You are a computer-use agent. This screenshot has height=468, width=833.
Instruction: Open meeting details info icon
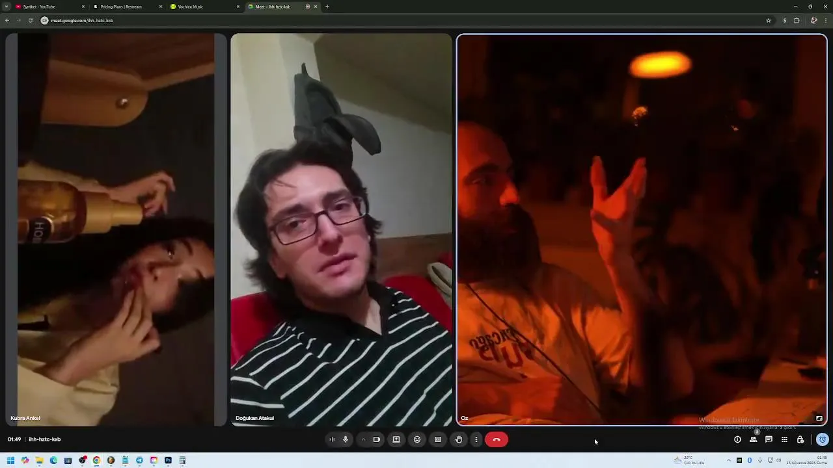tap(737, 439)
